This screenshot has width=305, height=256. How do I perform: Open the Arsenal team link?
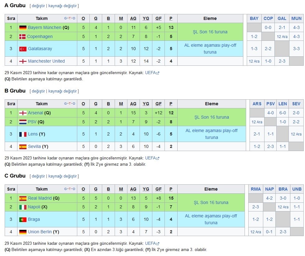pyautogui.click(x=36, y=113)
